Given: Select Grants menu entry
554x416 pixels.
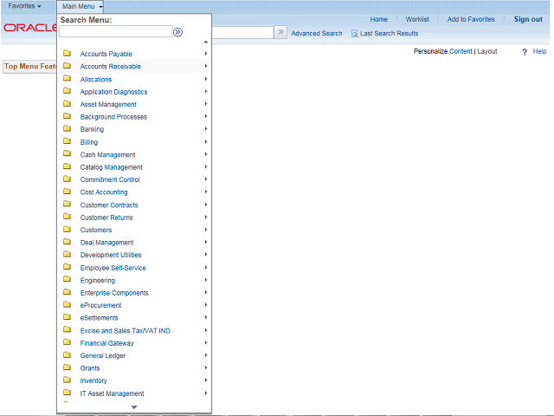Looking at the screenshot, I should (90, 368).
